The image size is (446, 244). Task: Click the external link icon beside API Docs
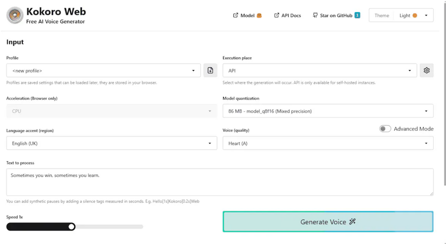276,15
